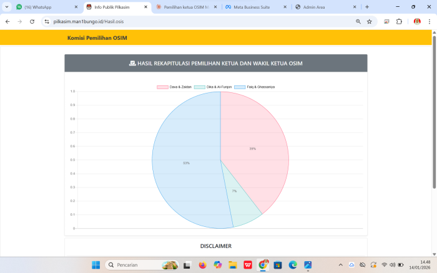437x273 pixels.
Task: Bookmark this page with the star icon
Action: [x=370, y=21]
